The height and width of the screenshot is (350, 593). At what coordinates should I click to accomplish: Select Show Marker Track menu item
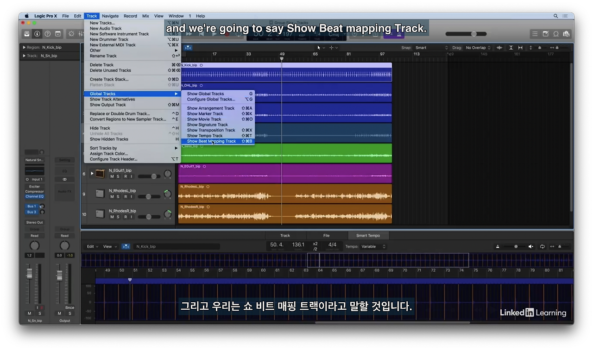(218, 113)
